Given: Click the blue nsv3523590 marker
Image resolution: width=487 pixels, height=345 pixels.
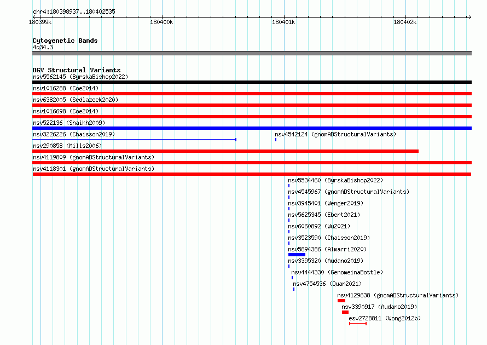Looking at the screenshot, I should 289,243.
